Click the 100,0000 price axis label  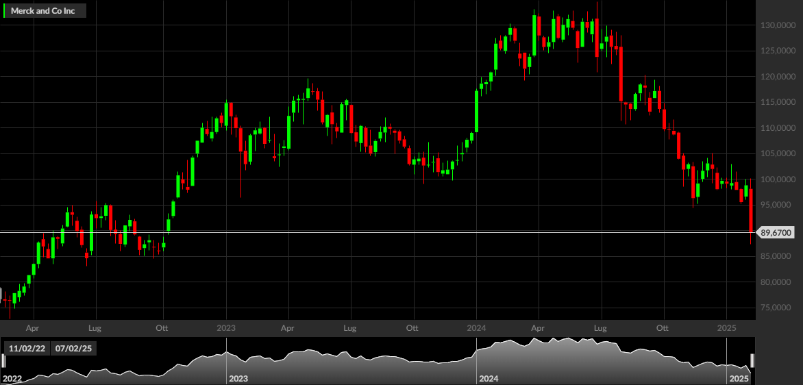coord(778,179)
